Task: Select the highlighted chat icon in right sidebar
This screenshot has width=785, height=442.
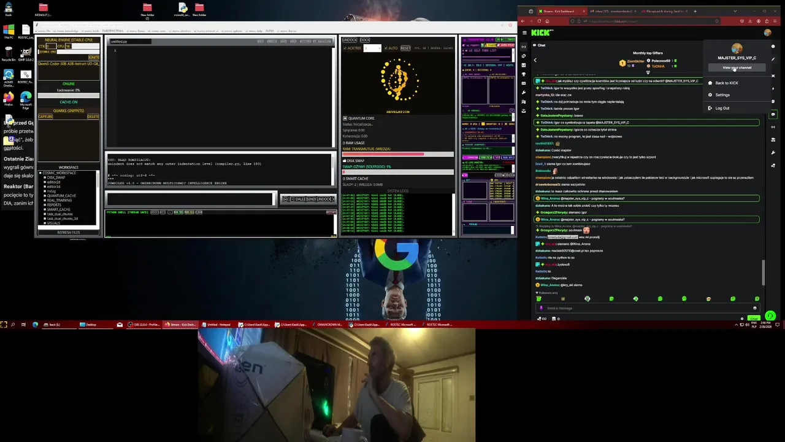Action: click(773, 114)
